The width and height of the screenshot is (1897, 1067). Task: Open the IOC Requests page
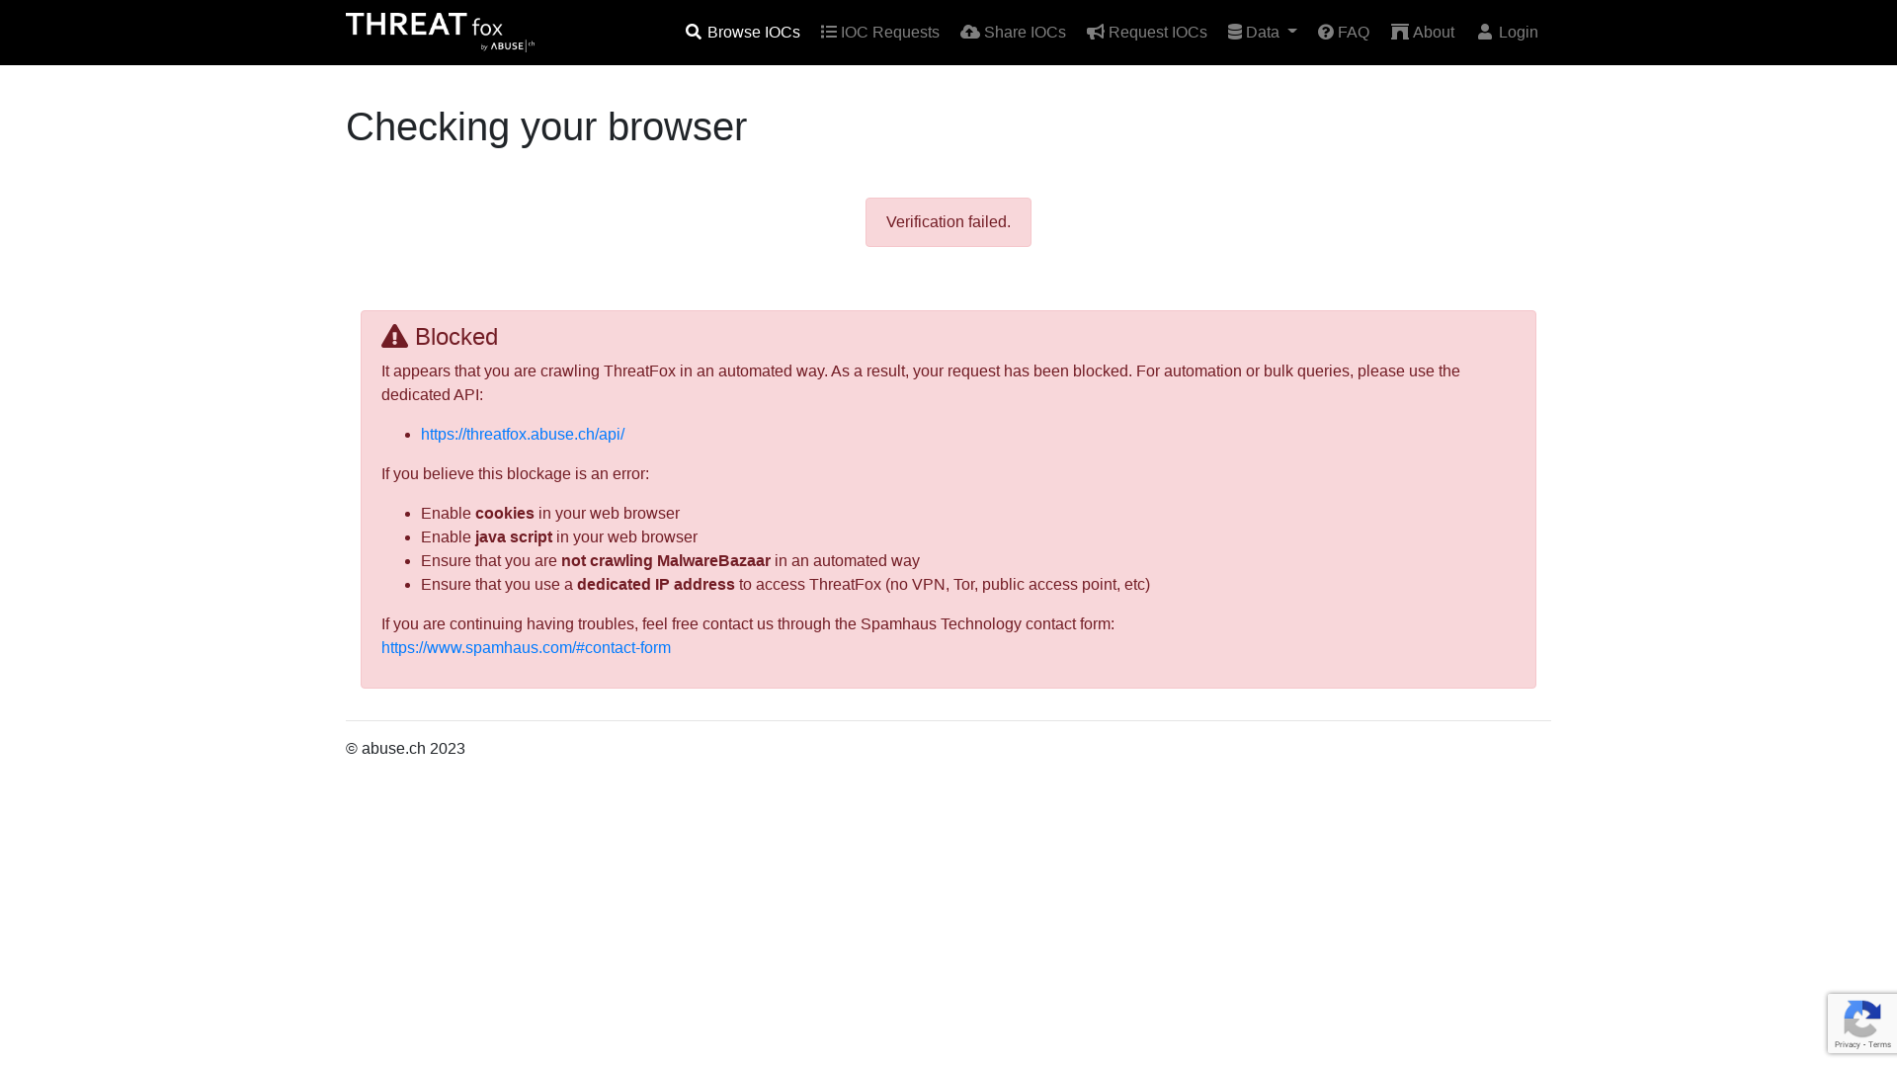coord(880,33)
